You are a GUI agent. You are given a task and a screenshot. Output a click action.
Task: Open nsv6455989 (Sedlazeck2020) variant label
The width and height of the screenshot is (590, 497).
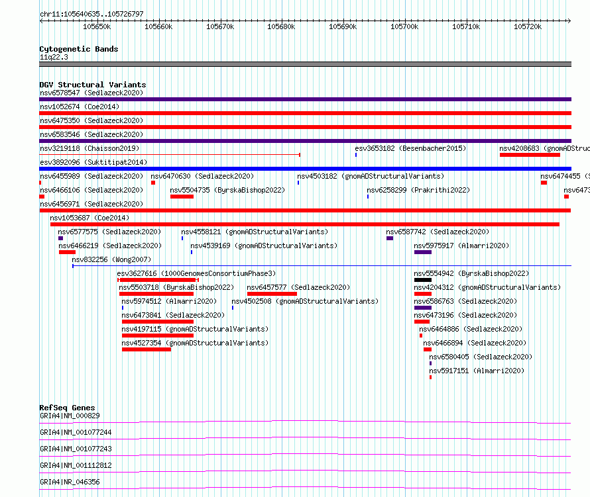pos(91,176)
